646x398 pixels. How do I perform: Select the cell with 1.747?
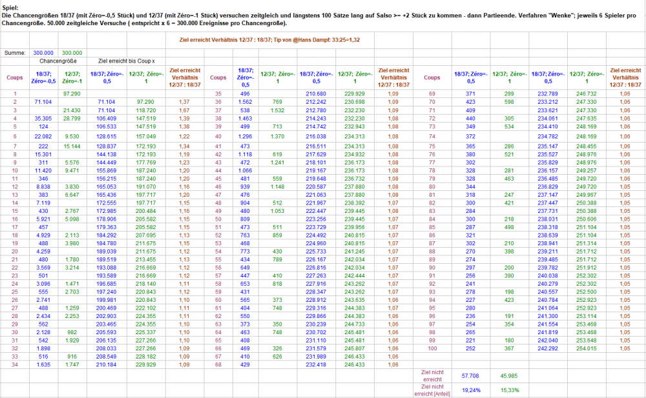coord(72,364)
